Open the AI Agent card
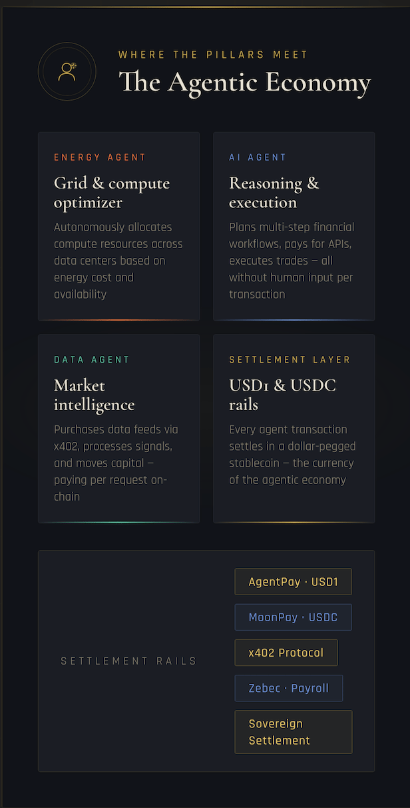 click(294, 227)
